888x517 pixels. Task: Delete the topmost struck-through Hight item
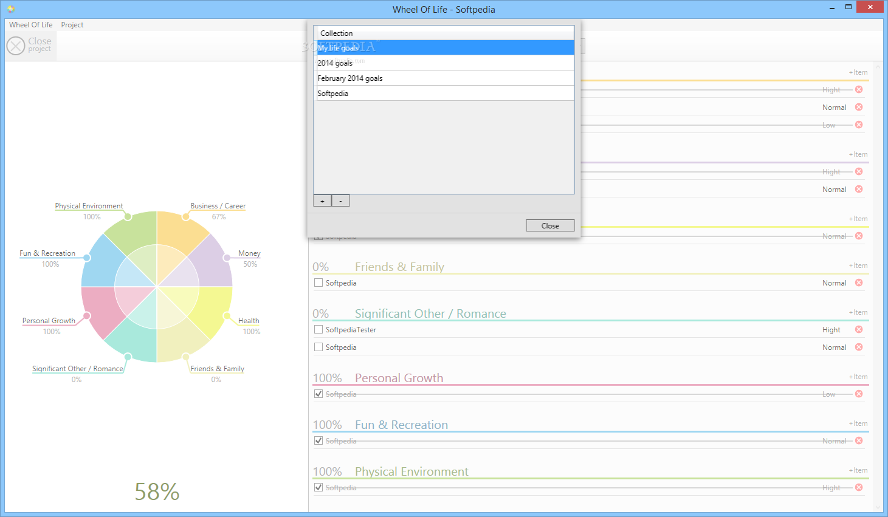pos(859,89)
